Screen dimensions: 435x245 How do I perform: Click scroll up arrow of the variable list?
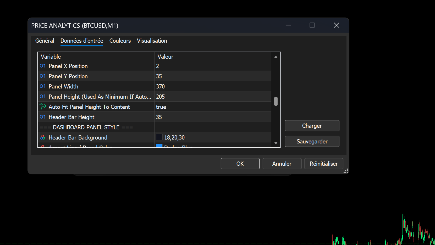point(276,57)
